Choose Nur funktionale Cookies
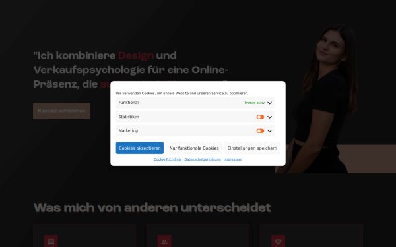 click(x=194, y=148)
